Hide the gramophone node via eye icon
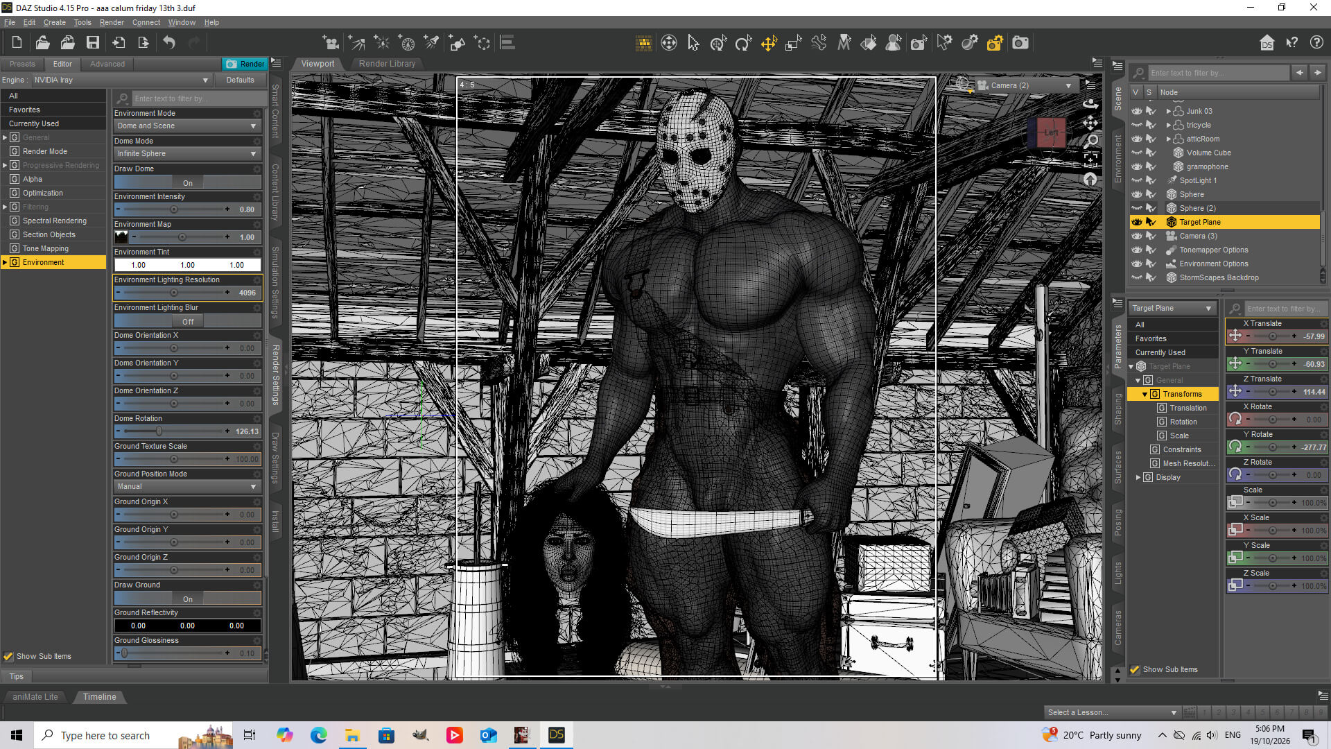Viewport: 1331px width, 749px height. pyautogui.click(x=1137, y=166)
